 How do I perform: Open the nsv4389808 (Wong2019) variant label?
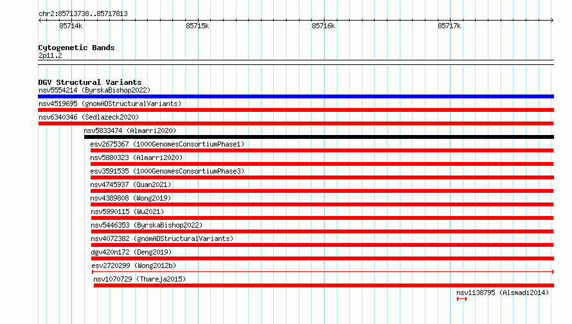coord(130,198)
